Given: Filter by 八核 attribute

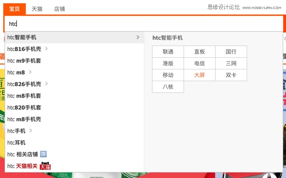Looking at the screenshot, I should coord(168,87).
